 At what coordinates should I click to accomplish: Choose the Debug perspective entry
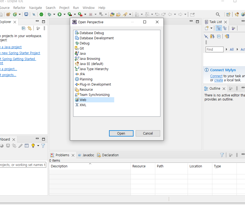82,43
